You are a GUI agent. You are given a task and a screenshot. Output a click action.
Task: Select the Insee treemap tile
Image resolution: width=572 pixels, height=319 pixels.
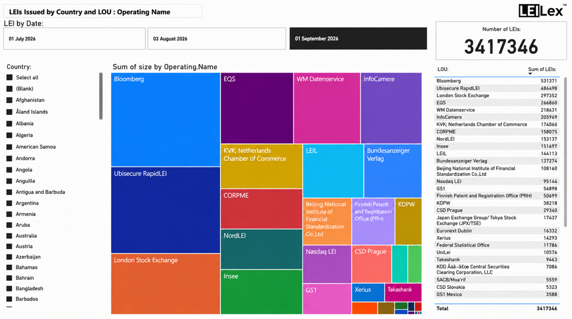point(261,292)
